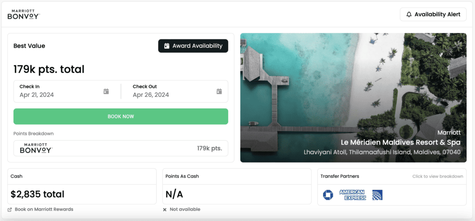Open the Award Availability calendar

(x=193, y=46)
